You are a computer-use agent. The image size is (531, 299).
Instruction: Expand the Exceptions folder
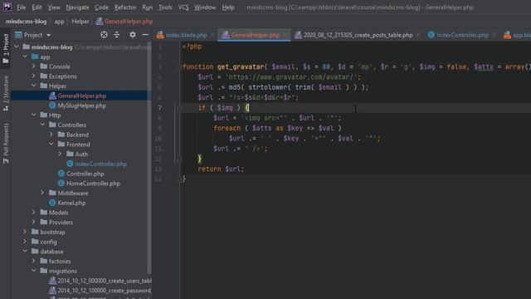point(34,76)
